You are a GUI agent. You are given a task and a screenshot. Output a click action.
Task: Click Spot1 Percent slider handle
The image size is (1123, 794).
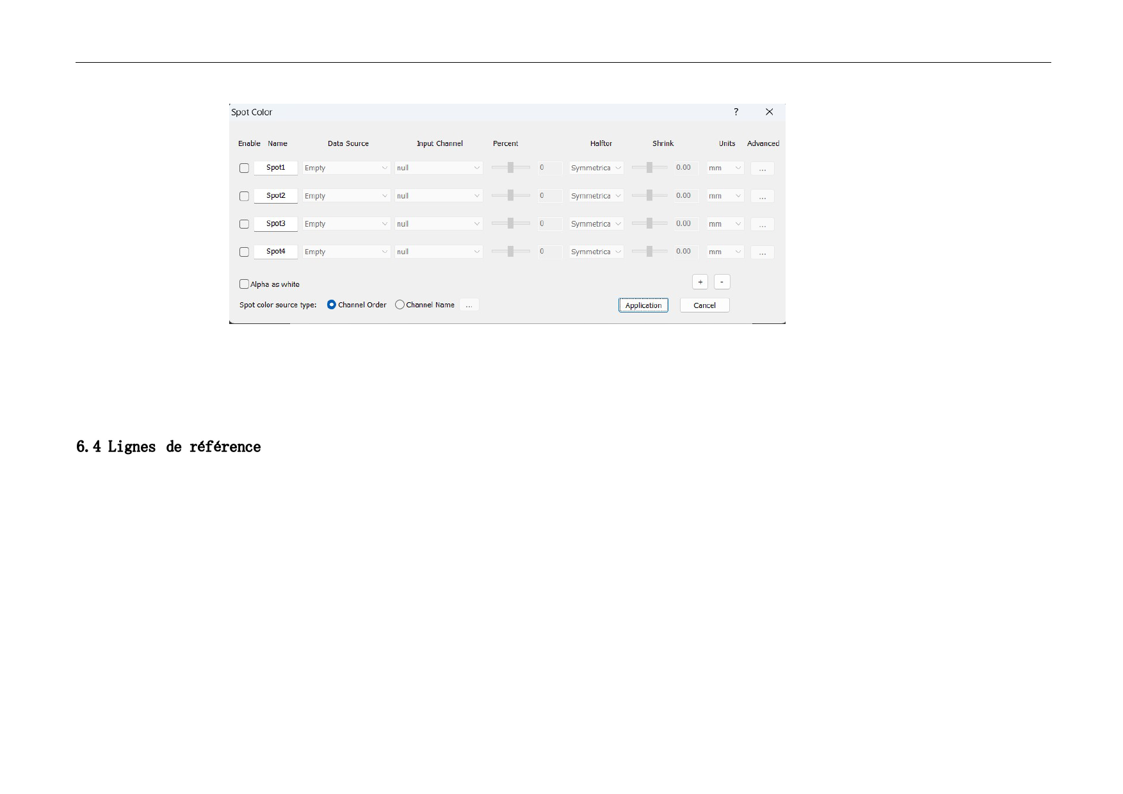pyautogui.click(x=510, y=168)
